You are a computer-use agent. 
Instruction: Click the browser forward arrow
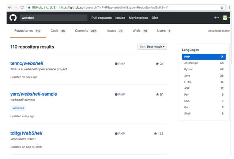(16, 7)
